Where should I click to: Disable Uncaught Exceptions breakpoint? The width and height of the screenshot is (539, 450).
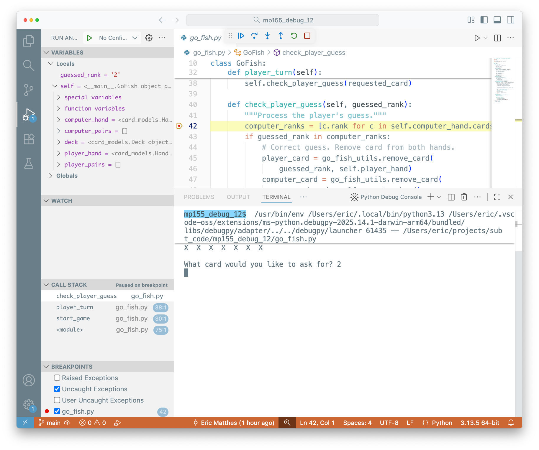[x=57, y=389]
